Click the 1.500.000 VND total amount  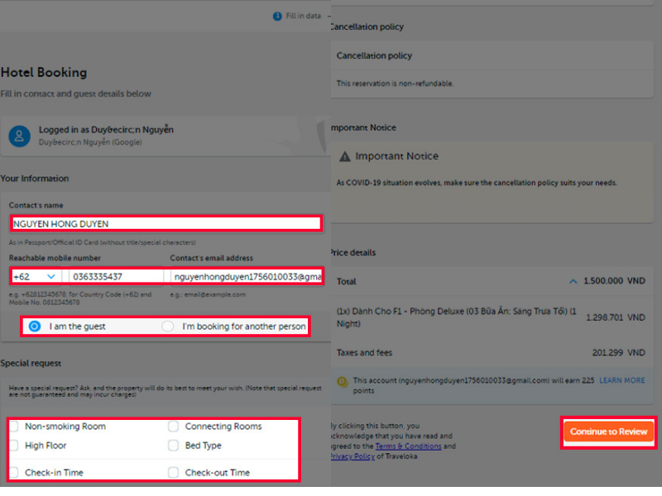click(614, 281)
